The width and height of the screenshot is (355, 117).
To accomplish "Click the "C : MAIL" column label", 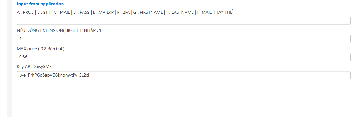I will point(62,12).
